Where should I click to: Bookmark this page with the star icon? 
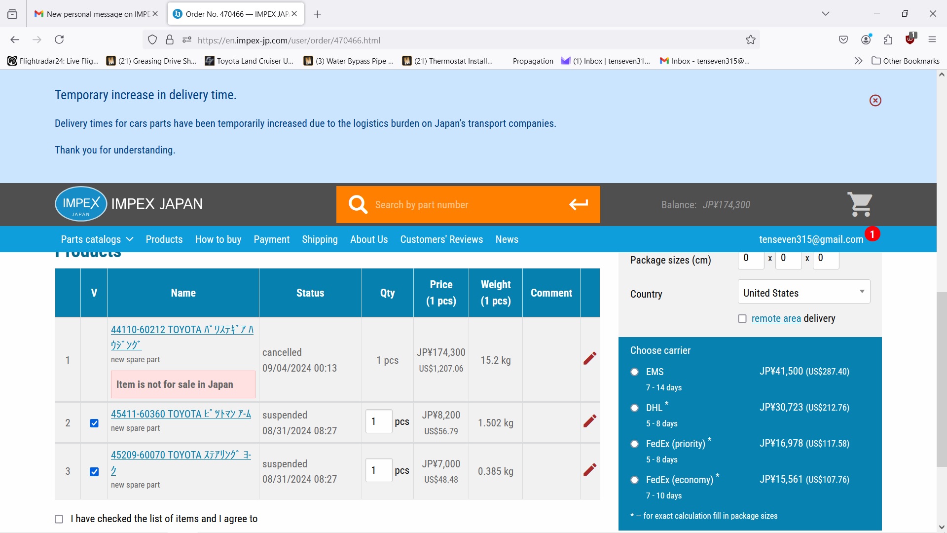point(751,40)
